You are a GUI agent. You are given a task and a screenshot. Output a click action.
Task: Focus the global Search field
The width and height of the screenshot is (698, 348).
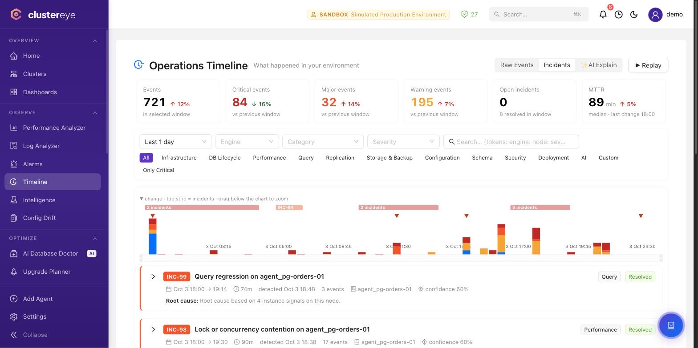coord(539,14)
